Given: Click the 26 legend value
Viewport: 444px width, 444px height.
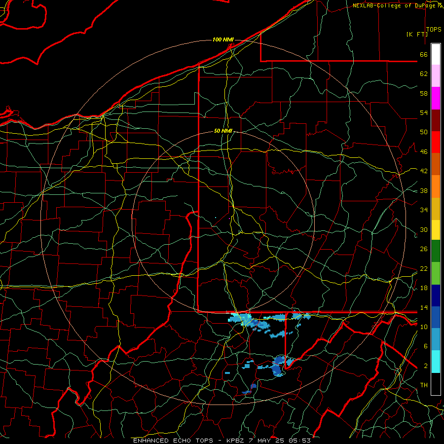Looking at the screenshot, I should coord(424,249).
